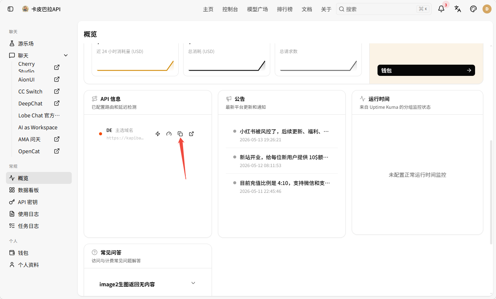Open 任务日志 in the sidebar
The width and height of the screenshot is (496, 299).
39,226
